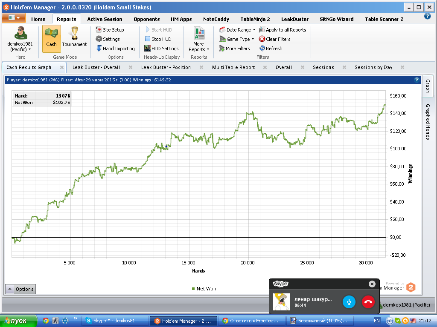Refresh the report filters
This screenshot has height=327, width=437.
click(x=271, y=49)
